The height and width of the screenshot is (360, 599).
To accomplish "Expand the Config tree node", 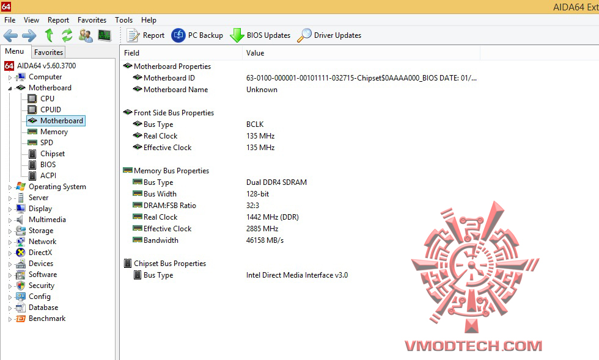I will click(10, 297).
